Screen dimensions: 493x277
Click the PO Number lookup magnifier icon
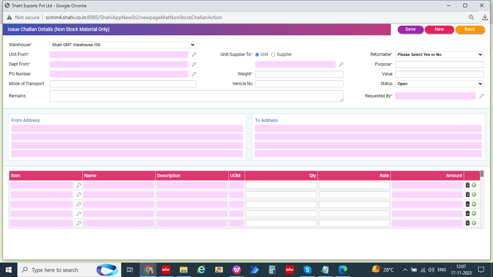(x=194, y=74)
